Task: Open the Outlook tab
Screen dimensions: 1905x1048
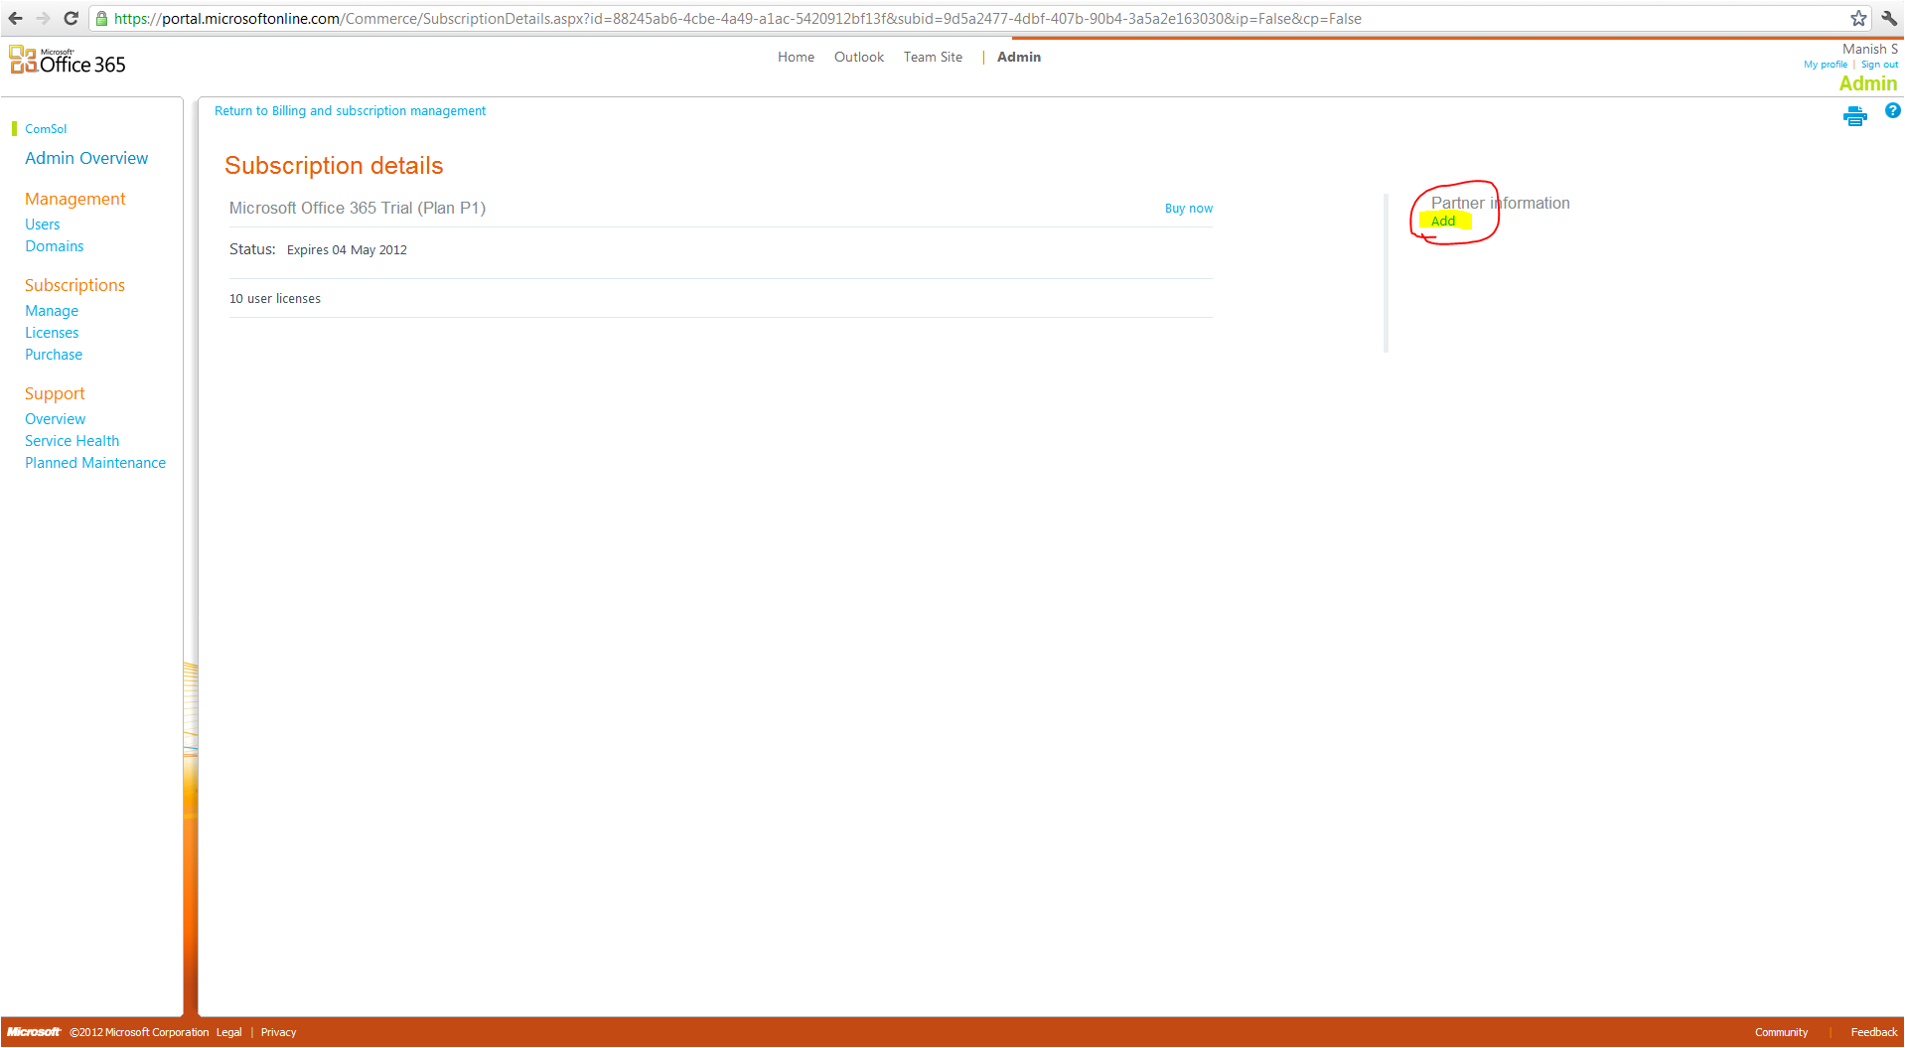Action: [x=858, y=58]
